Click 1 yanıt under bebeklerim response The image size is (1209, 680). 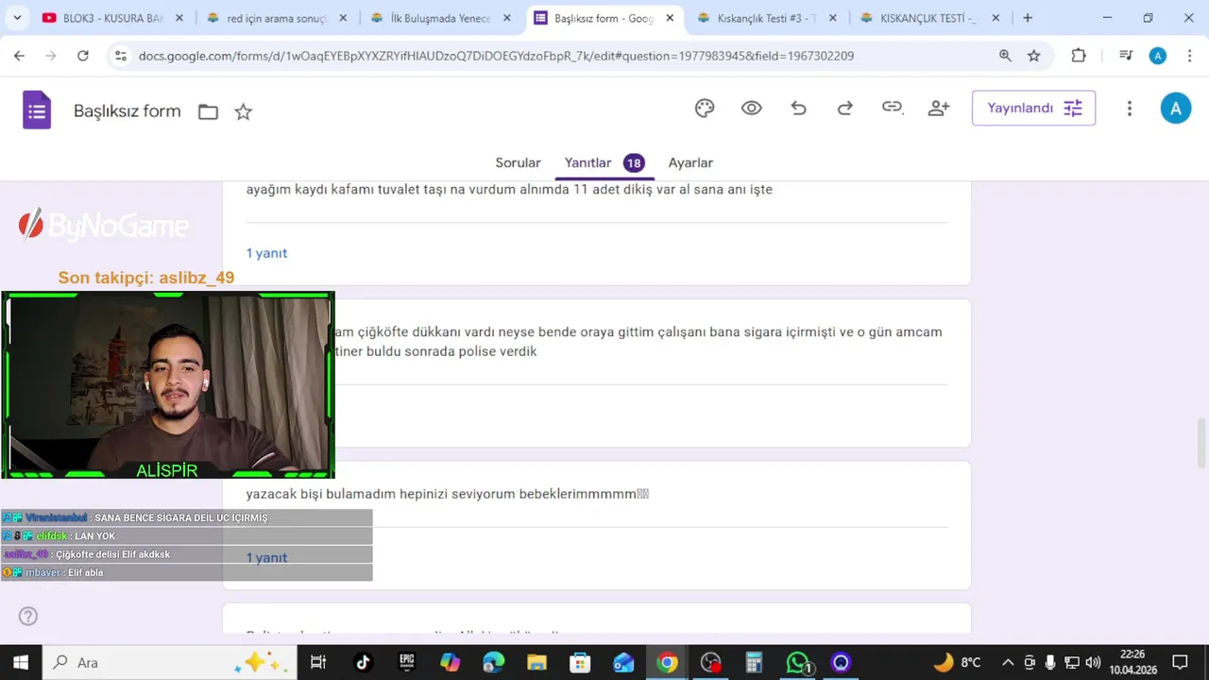266,557
